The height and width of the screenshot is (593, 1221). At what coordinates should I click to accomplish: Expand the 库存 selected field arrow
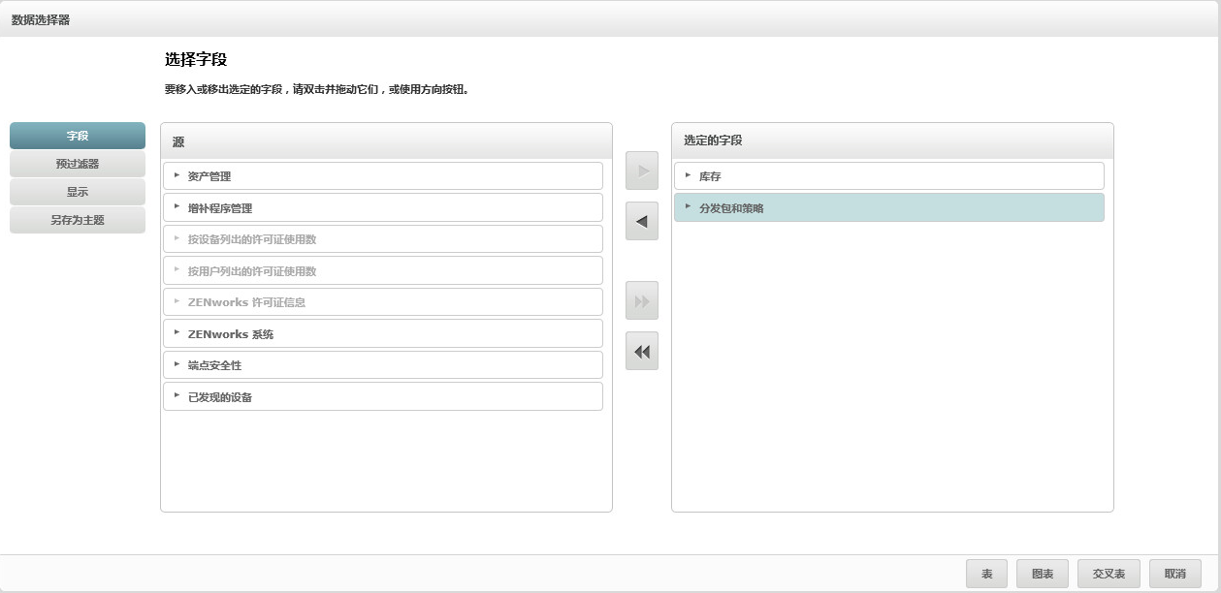688,175
